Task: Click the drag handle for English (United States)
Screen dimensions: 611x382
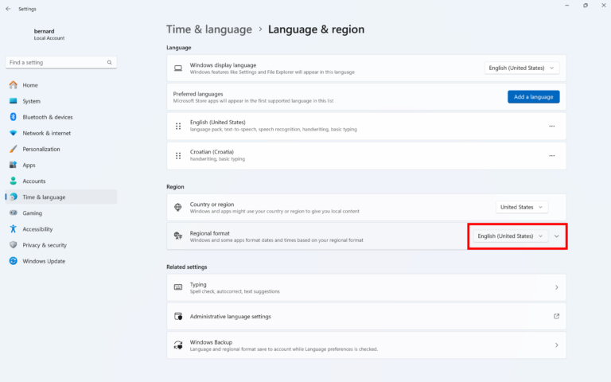Action: pos(178,127)
